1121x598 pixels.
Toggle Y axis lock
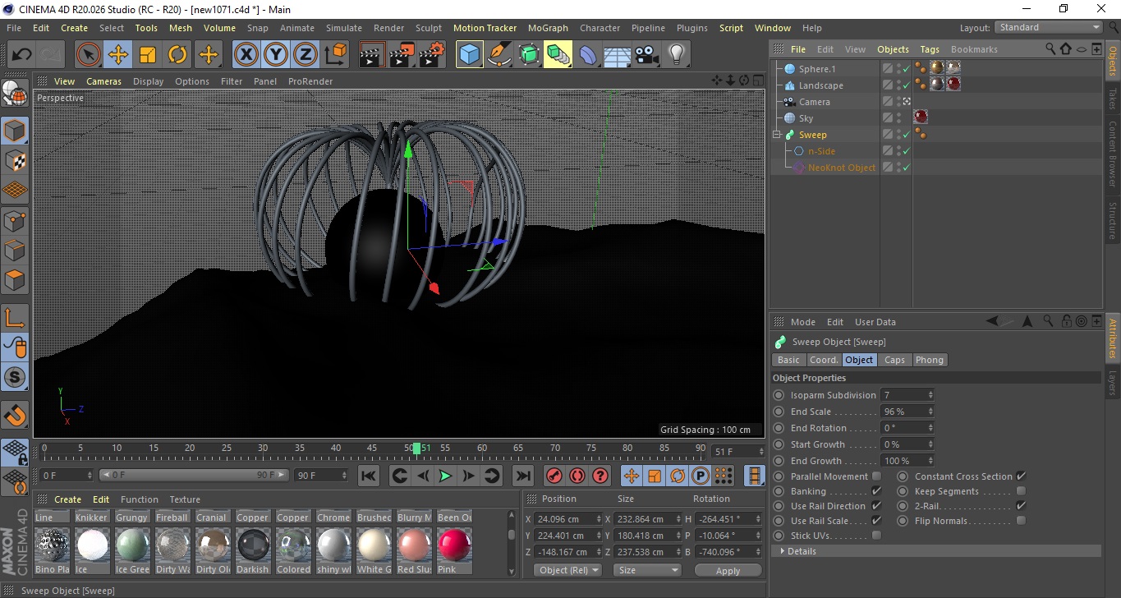pyautogui.click(x=276, y=55)
